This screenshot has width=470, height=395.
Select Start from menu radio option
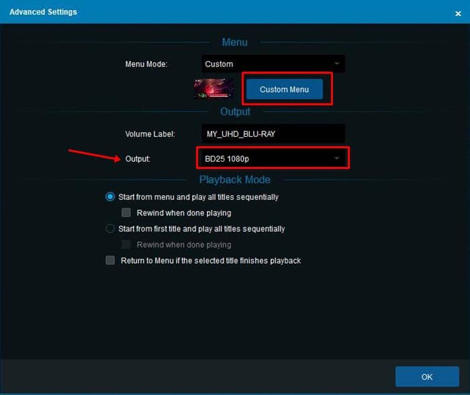pos(111,197)
